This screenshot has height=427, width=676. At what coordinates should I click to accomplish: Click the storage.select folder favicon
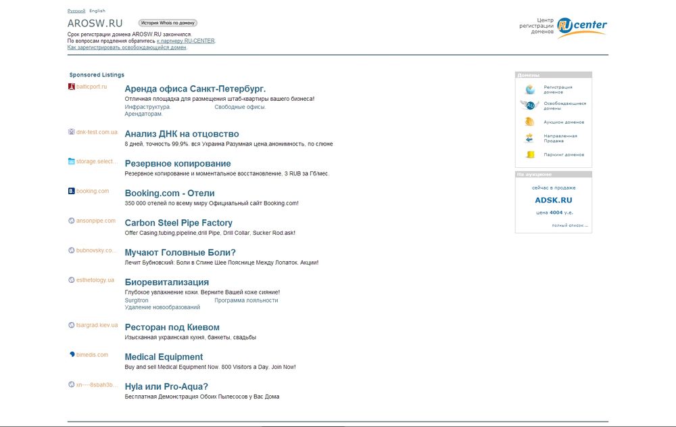pos(72,162)
